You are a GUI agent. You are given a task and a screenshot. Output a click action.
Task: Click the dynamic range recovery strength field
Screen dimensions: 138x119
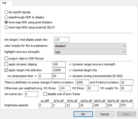(x=59, y=64)
